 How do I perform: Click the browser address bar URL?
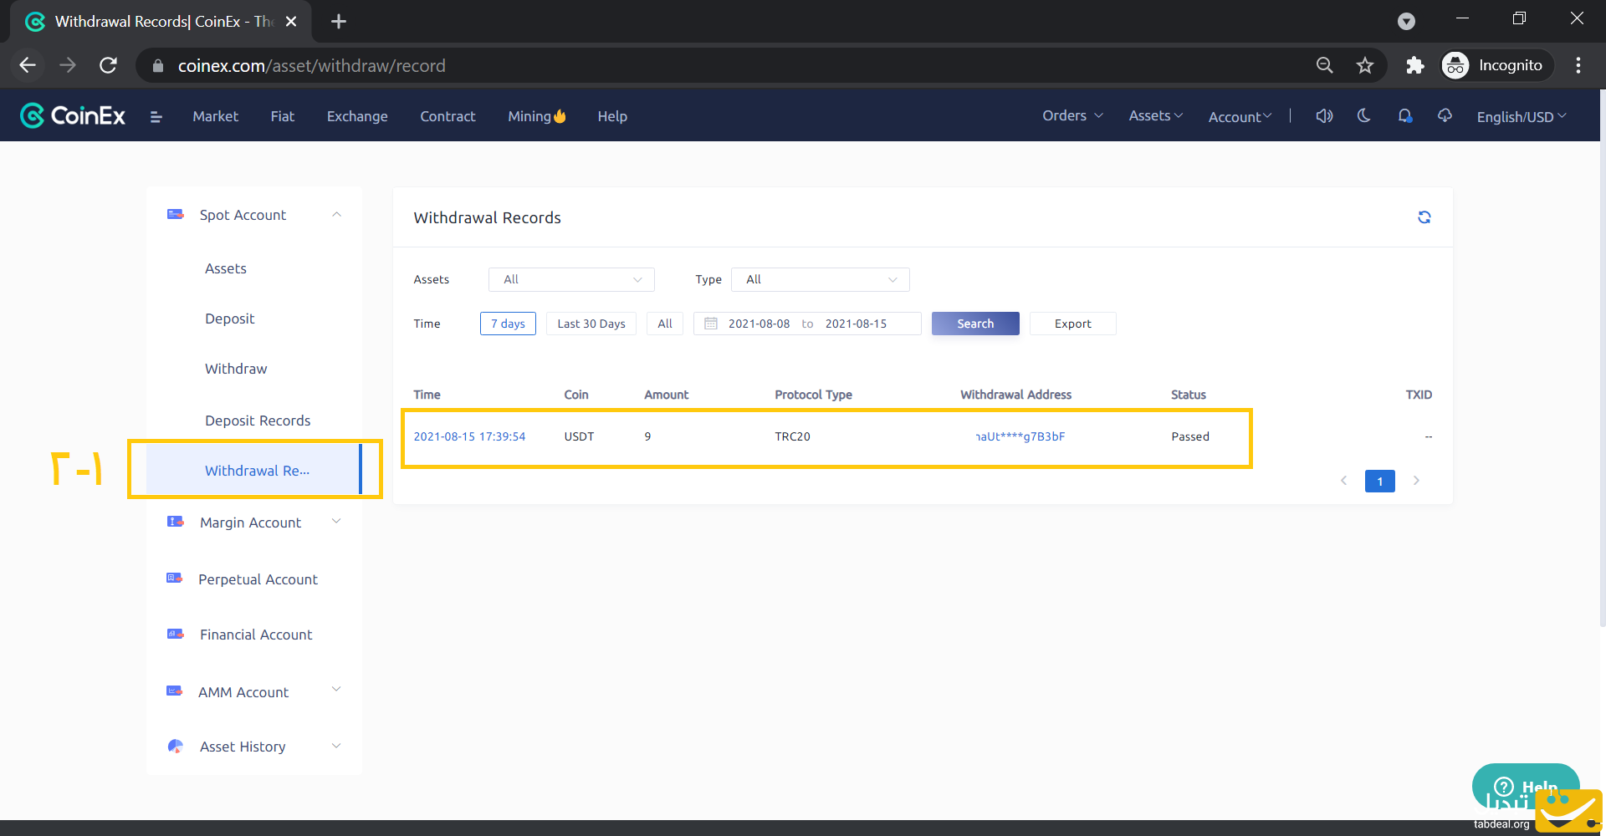tap(311, 65)
